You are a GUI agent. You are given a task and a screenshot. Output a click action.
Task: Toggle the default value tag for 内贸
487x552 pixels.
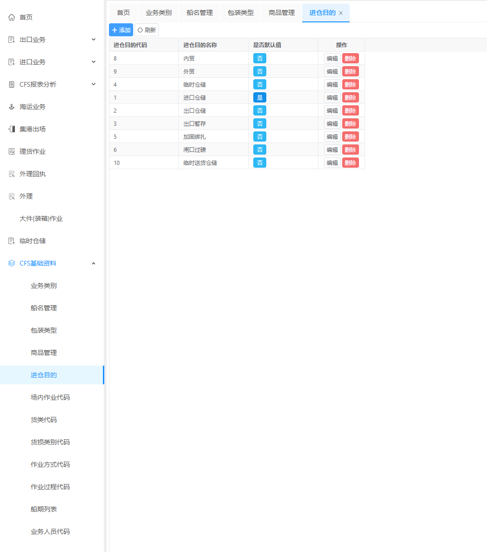[x=259, y=58]
